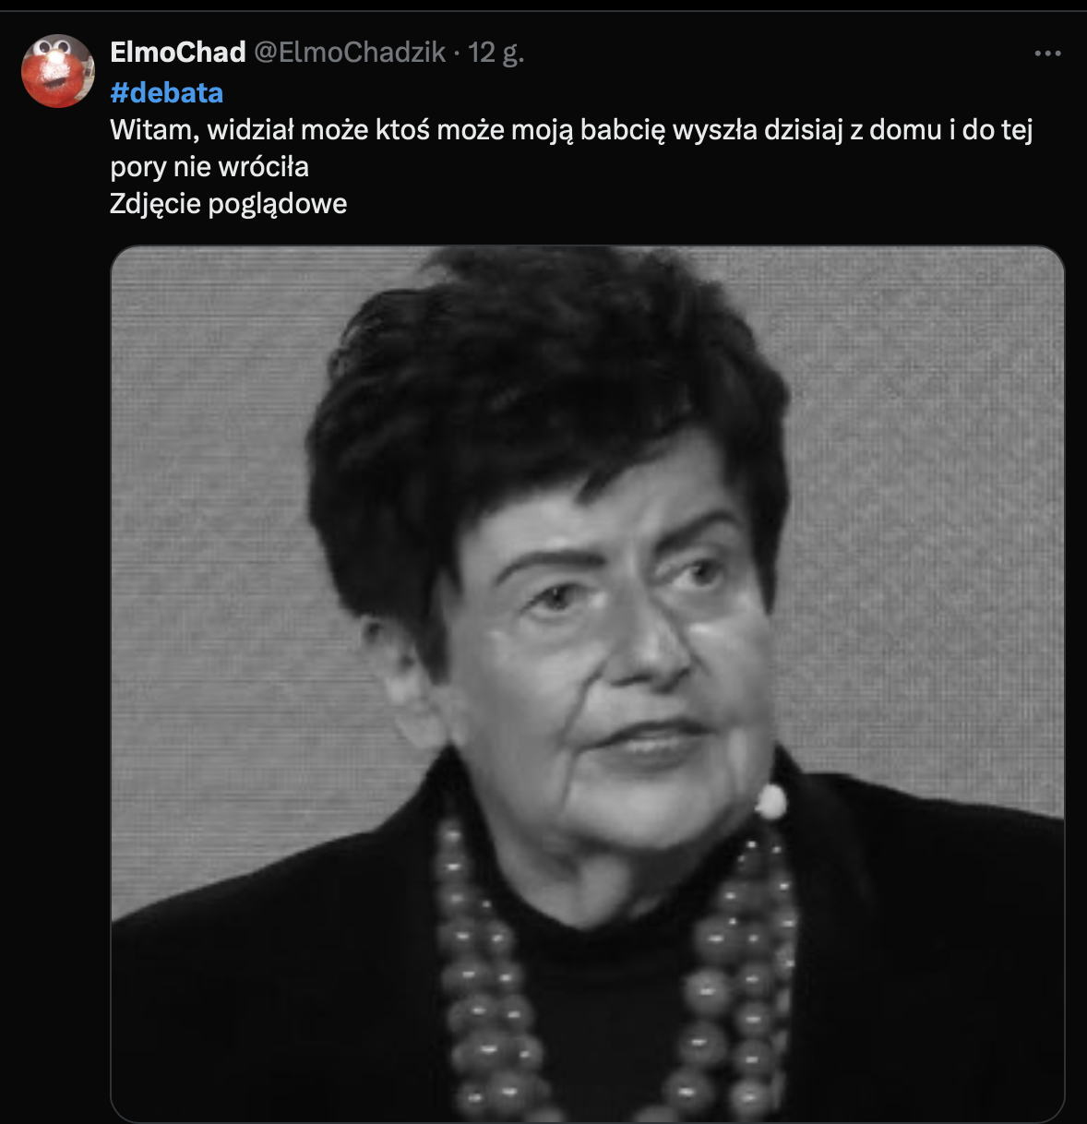Viewport: 1087px width, 1124px height.
Task: Click the text line 'pory nie wróciła'
Action: [x=209, y=166]
